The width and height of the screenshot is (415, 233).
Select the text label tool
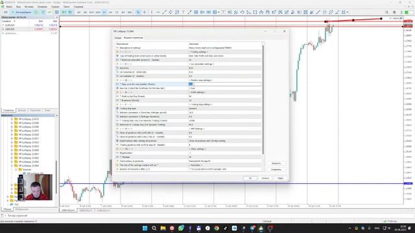click(x=183, y=12)
